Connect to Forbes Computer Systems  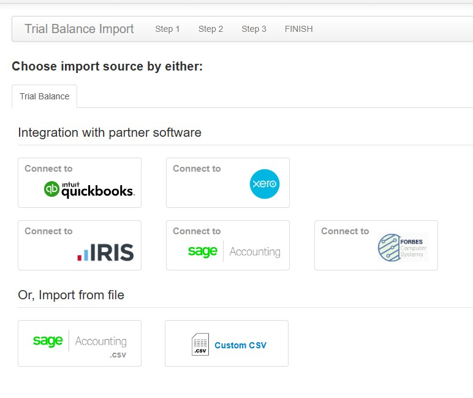376,245
